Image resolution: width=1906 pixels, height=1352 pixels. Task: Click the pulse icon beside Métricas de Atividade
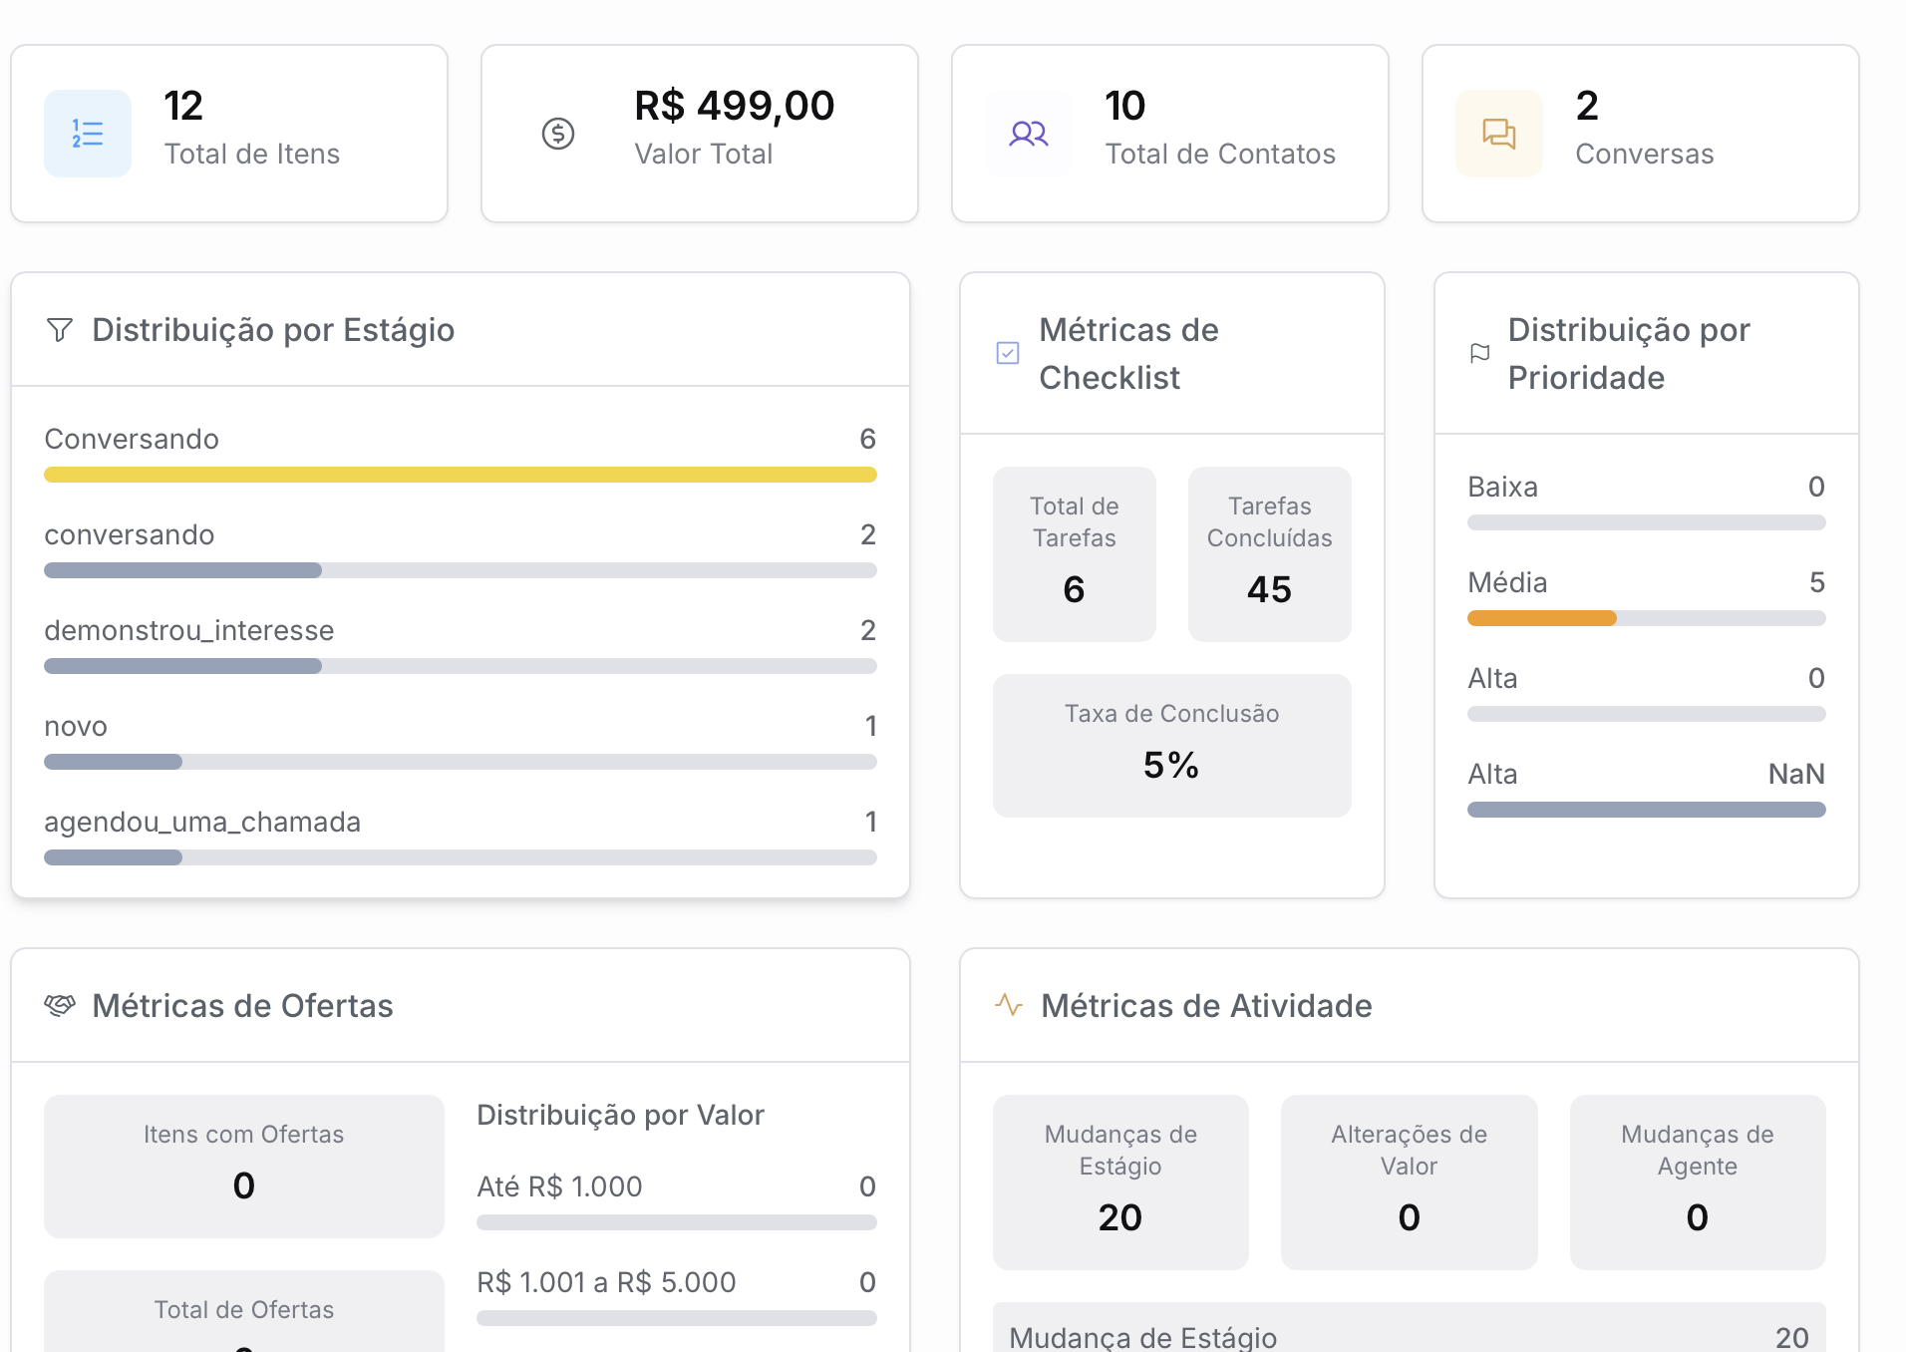pyautogui.click(x=1009, y=1005)
